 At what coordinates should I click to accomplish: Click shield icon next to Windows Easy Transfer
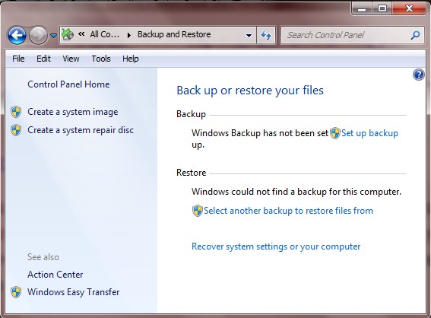(16, 292)
